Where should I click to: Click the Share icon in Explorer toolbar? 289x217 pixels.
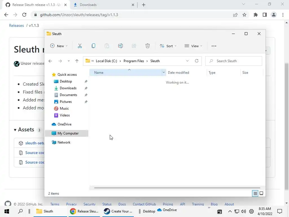[x=134, y=46]
